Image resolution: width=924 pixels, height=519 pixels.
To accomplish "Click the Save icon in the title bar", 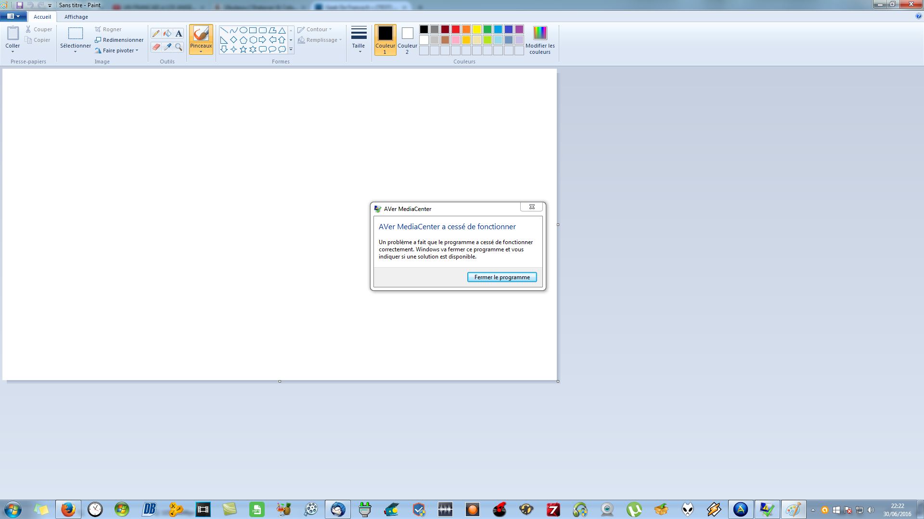I will tap(20, 5).
